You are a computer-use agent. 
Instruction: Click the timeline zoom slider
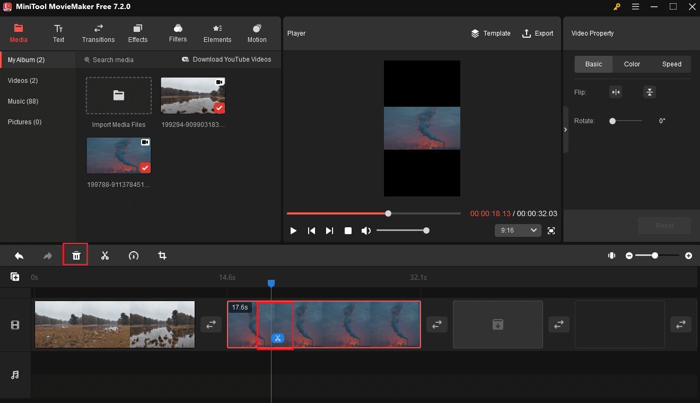pyautogui.click(x=658, y=256)
